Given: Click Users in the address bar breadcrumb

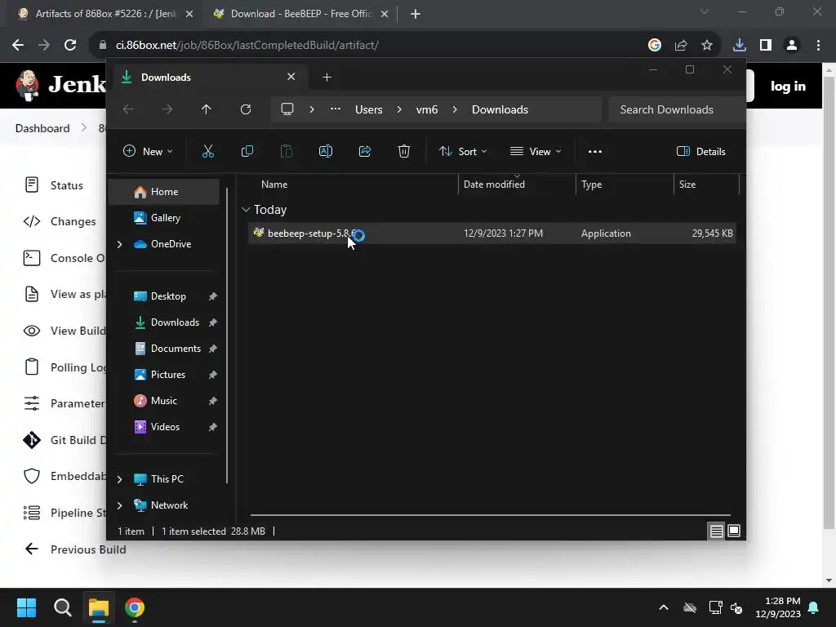Looking at the screenshot, I should (369, 109).
